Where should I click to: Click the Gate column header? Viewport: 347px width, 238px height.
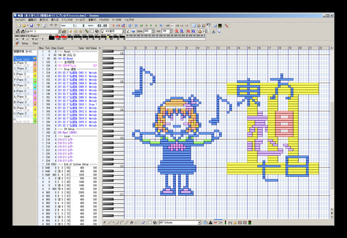point(81,48)
